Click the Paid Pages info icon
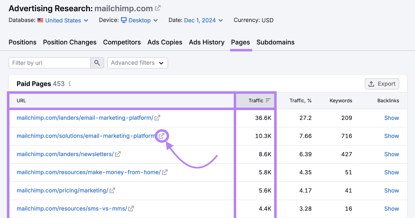 coord(70,84)
